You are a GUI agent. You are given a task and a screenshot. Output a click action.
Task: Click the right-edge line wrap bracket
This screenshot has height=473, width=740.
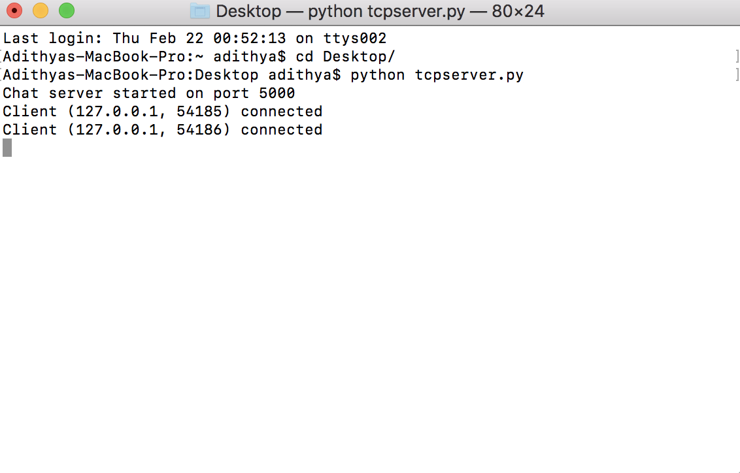pyautogui.click(x=737, y=56)
